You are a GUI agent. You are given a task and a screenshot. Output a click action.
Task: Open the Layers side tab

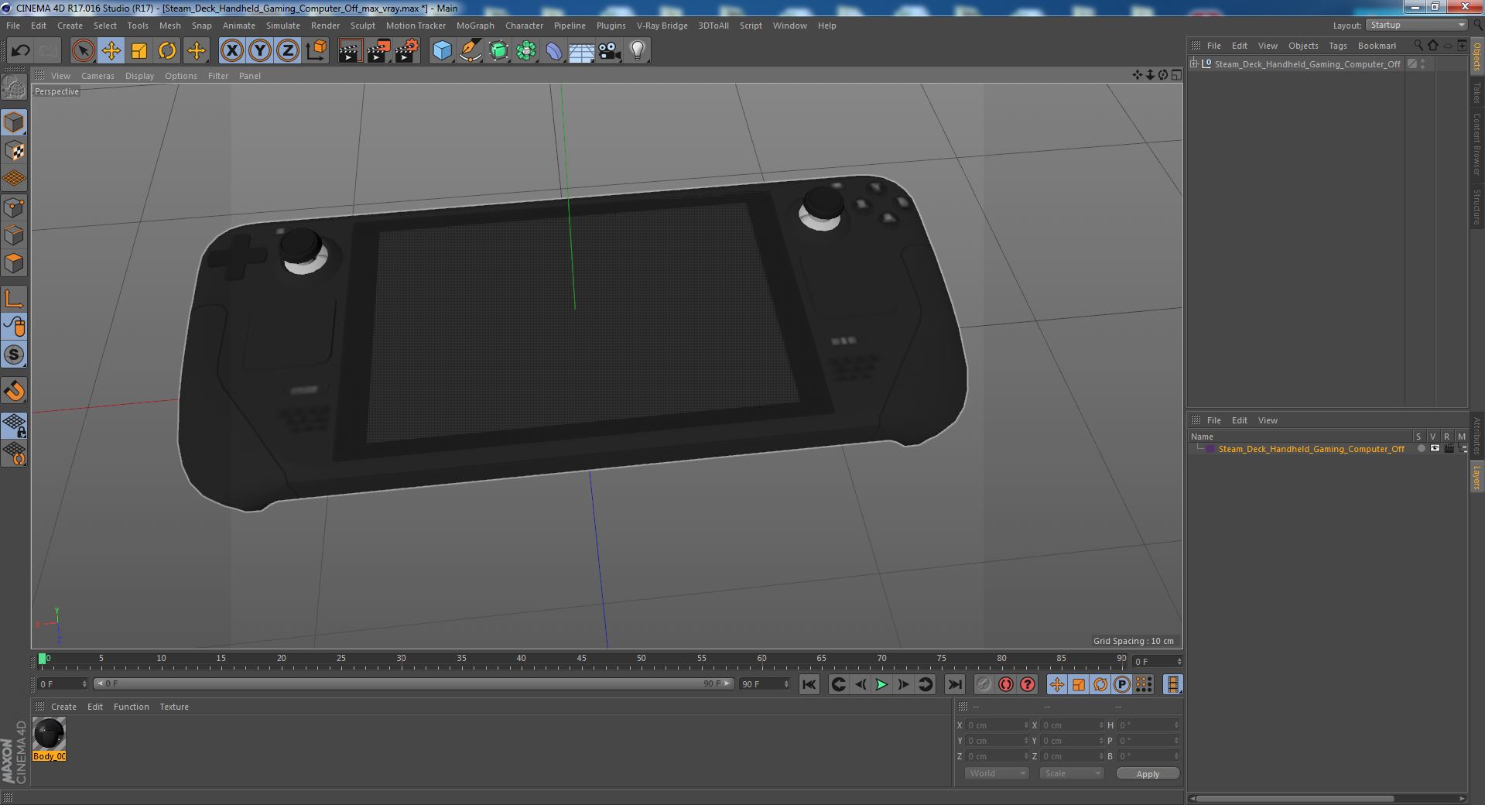[x=1476, y=478]
